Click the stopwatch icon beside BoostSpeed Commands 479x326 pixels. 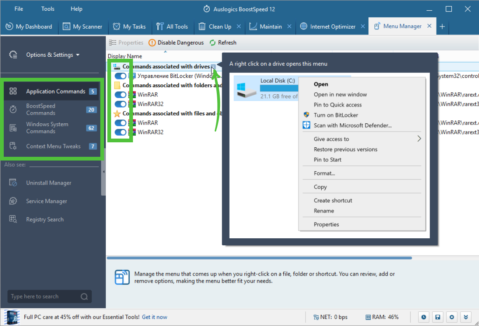coord(13,109)
